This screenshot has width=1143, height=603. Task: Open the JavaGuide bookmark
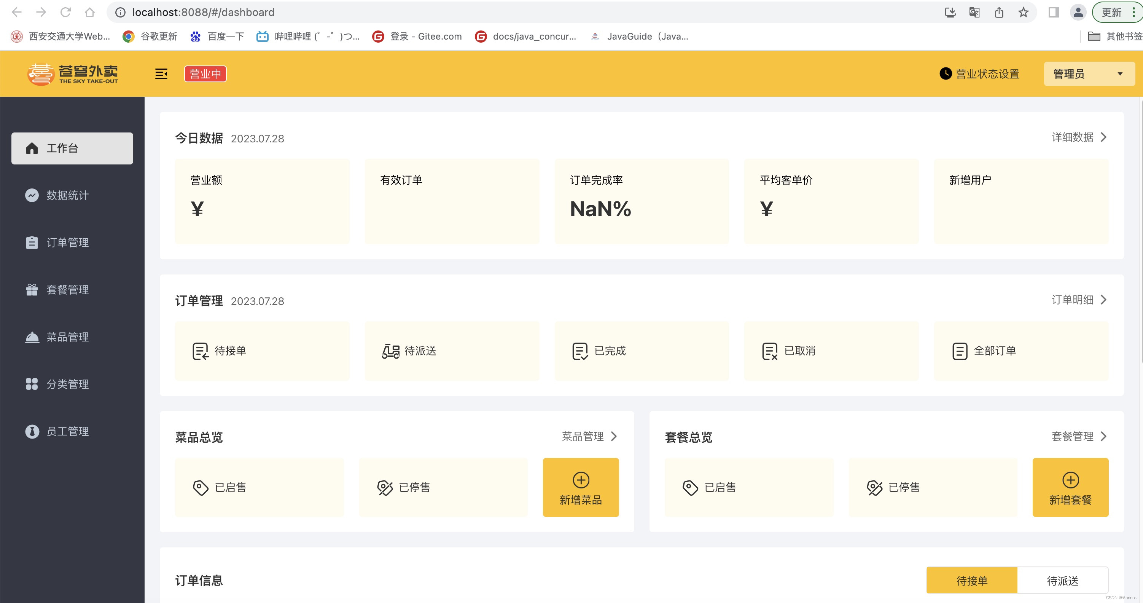pos(639,37)
